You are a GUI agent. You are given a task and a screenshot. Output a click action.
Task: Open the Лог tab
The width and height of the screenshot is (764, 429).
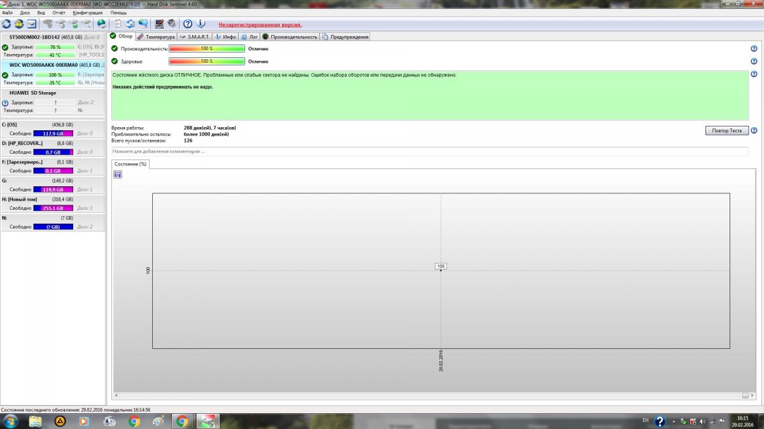coord(249,37)
